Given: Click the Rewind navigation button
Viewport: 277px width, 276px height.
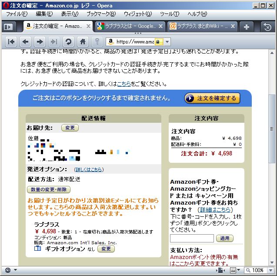Looking at the screenshot, I should (x=11, y=42).
